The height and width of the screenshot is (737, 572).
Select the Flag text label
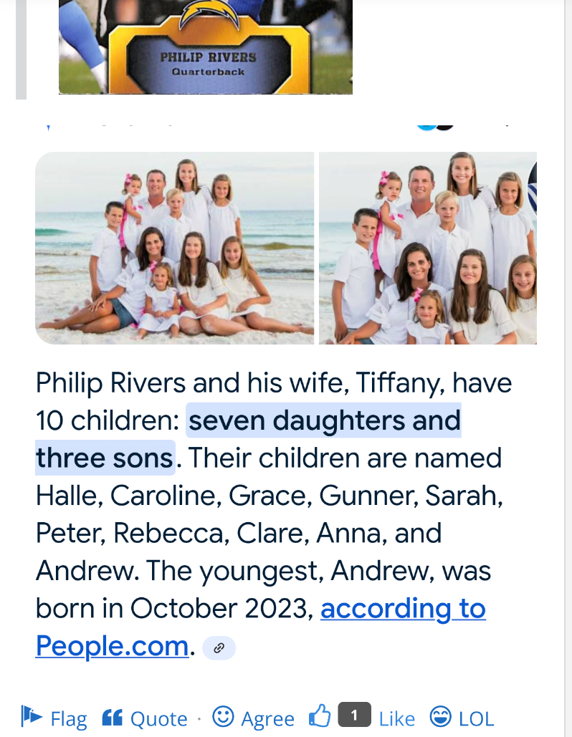pos(69,718)
